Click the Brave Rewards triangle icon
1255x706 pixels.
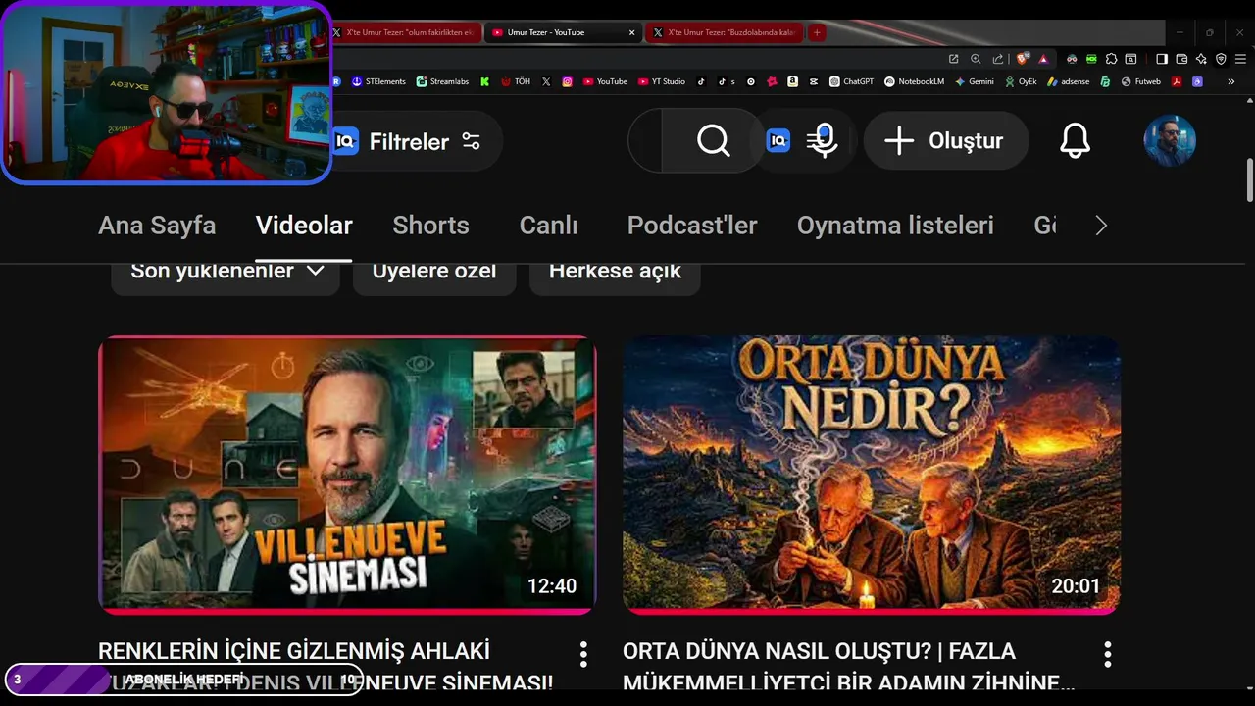[1043, 59]
